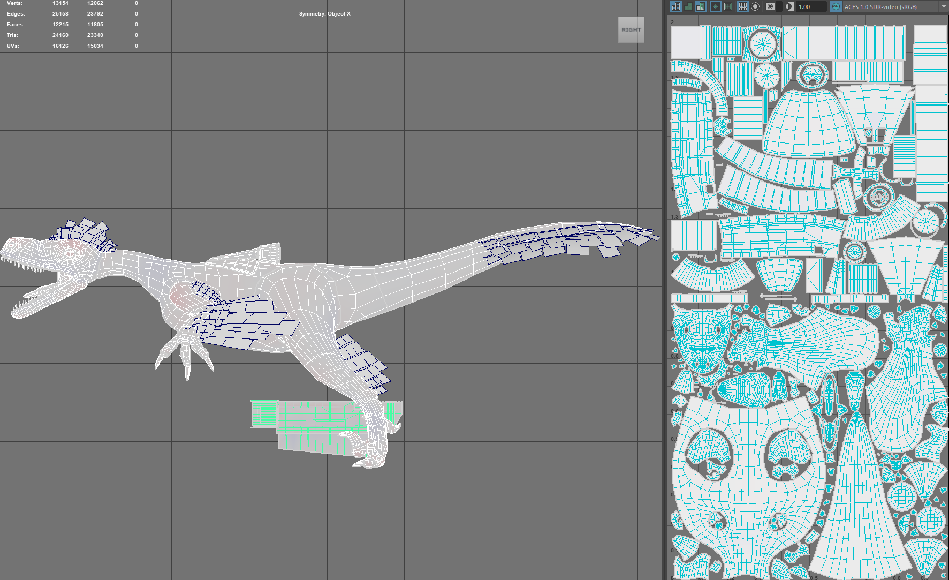Viewport: 949px width, 580px height.
Task: Toggle the UV grid display icon
Action: tap(743, 6)
